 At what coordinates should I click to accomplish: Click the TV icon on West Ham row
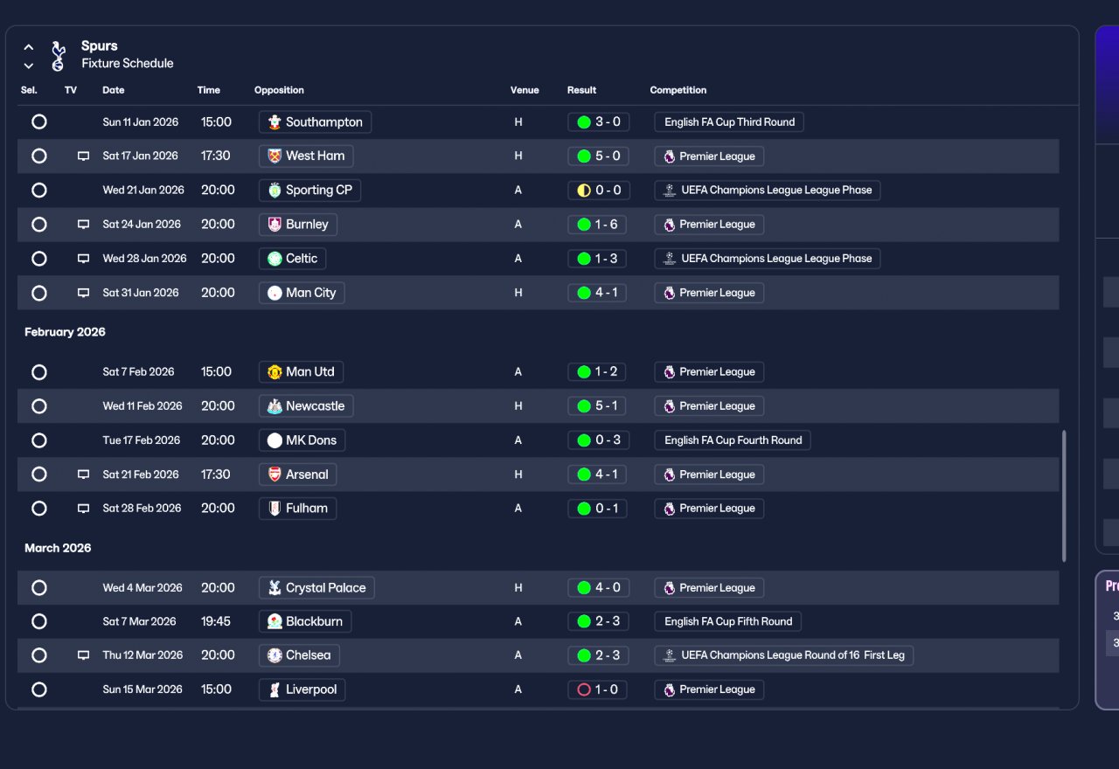(x=84, y=156)
